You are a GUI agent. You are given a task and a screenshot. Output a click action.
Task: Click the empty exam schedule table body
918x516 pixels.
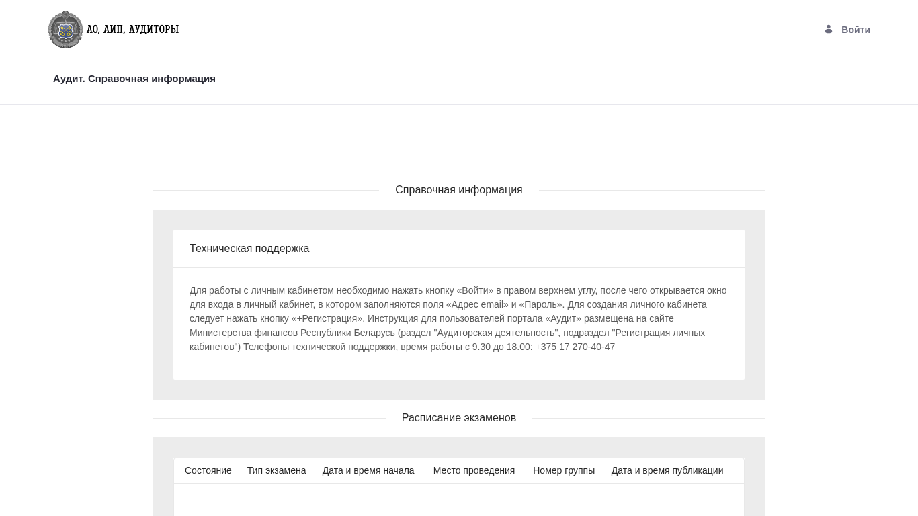point(458,500)
